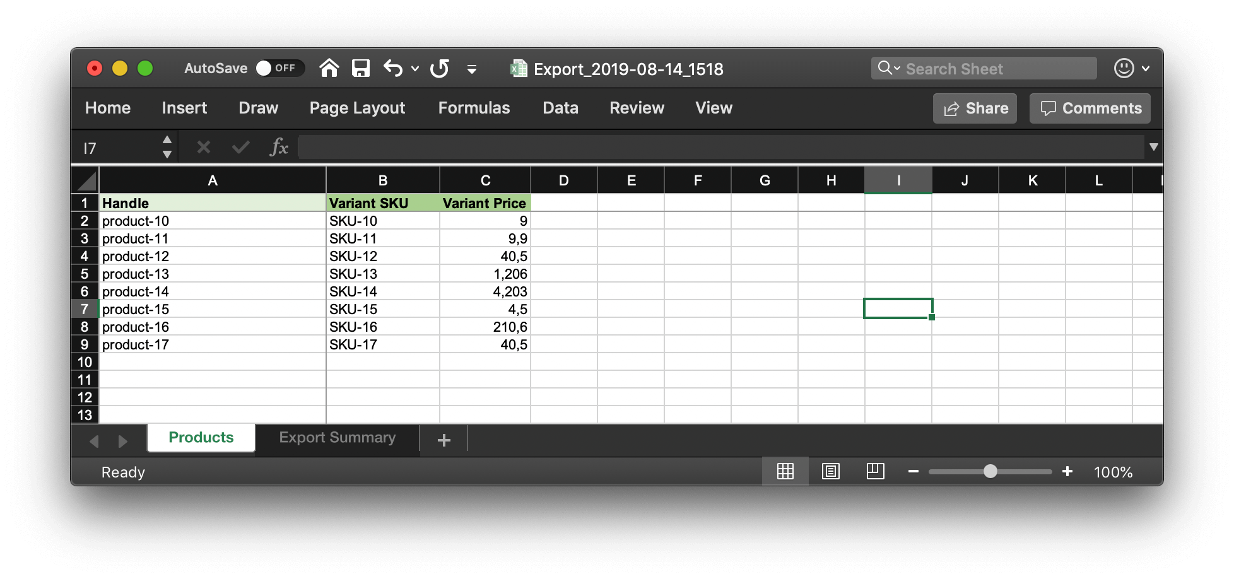1234x579 pixels.
Task: Add a new sheet with plus icon
Action: point(444,440)
